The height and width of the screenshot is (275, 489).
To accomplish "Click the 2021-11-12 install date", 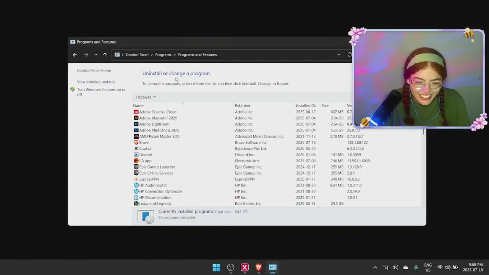I will [x=306, y=136].
